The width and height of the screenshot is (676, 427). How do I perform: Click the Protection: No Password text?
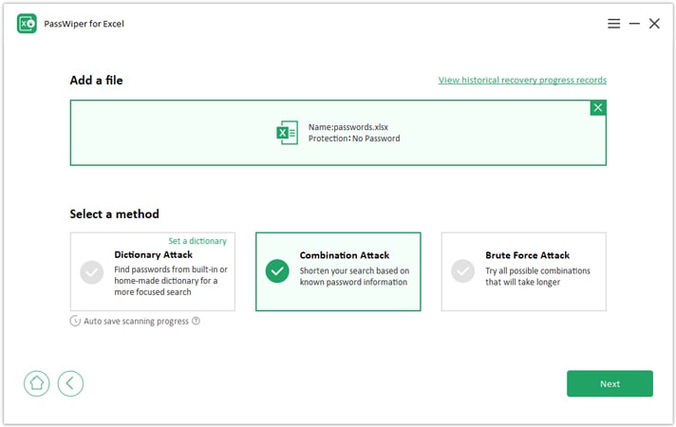354,139
